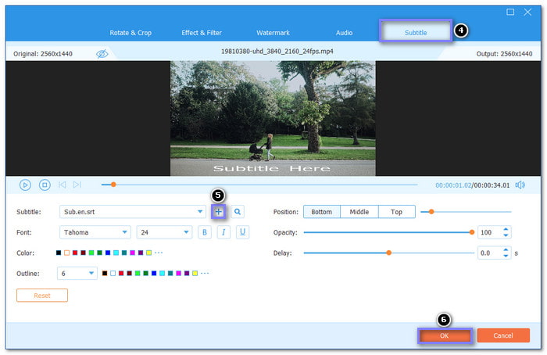Select the Subtitle tab
The width and height of the screenshot is (547, 355).
[x=416, y=33]
